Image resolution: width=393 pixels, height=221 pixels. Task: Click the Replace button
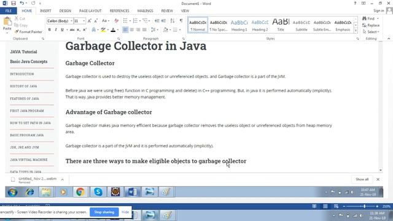[x=371, y=25]
